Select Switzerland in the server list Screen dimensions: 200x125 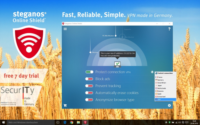[x=165, y=97]
